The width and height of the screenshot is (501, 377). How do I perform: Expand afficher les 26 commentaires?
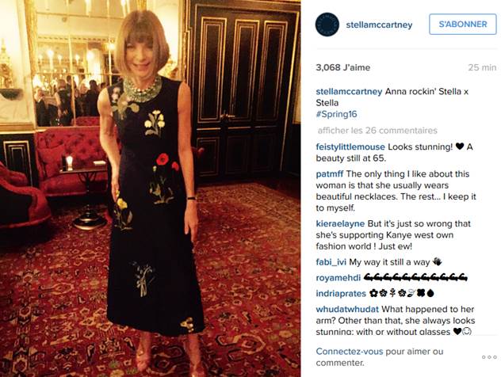(377, 131)
